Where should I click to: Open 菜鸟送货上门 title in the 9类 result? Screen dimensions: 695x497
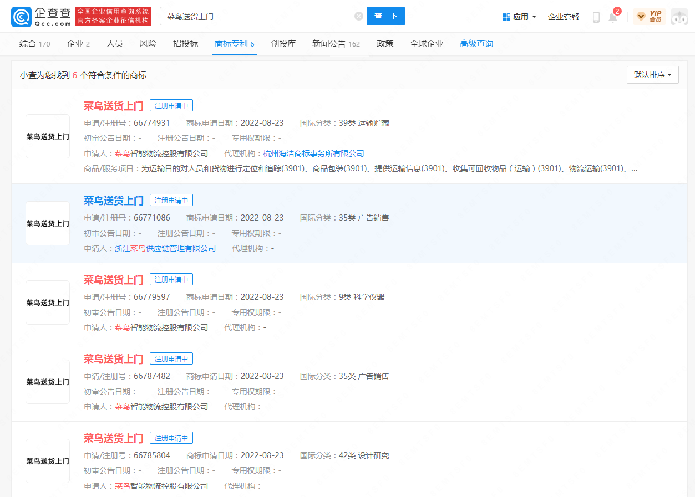pyautogui.click(x=114, y=280)
